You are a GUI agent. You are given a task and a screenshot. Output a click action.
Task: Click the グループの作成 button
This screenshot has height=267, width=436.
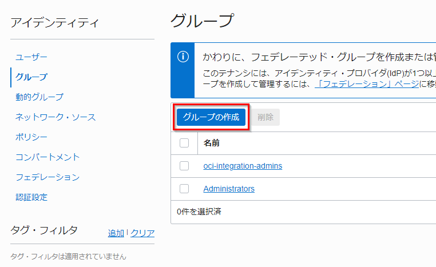click(211, 117)
